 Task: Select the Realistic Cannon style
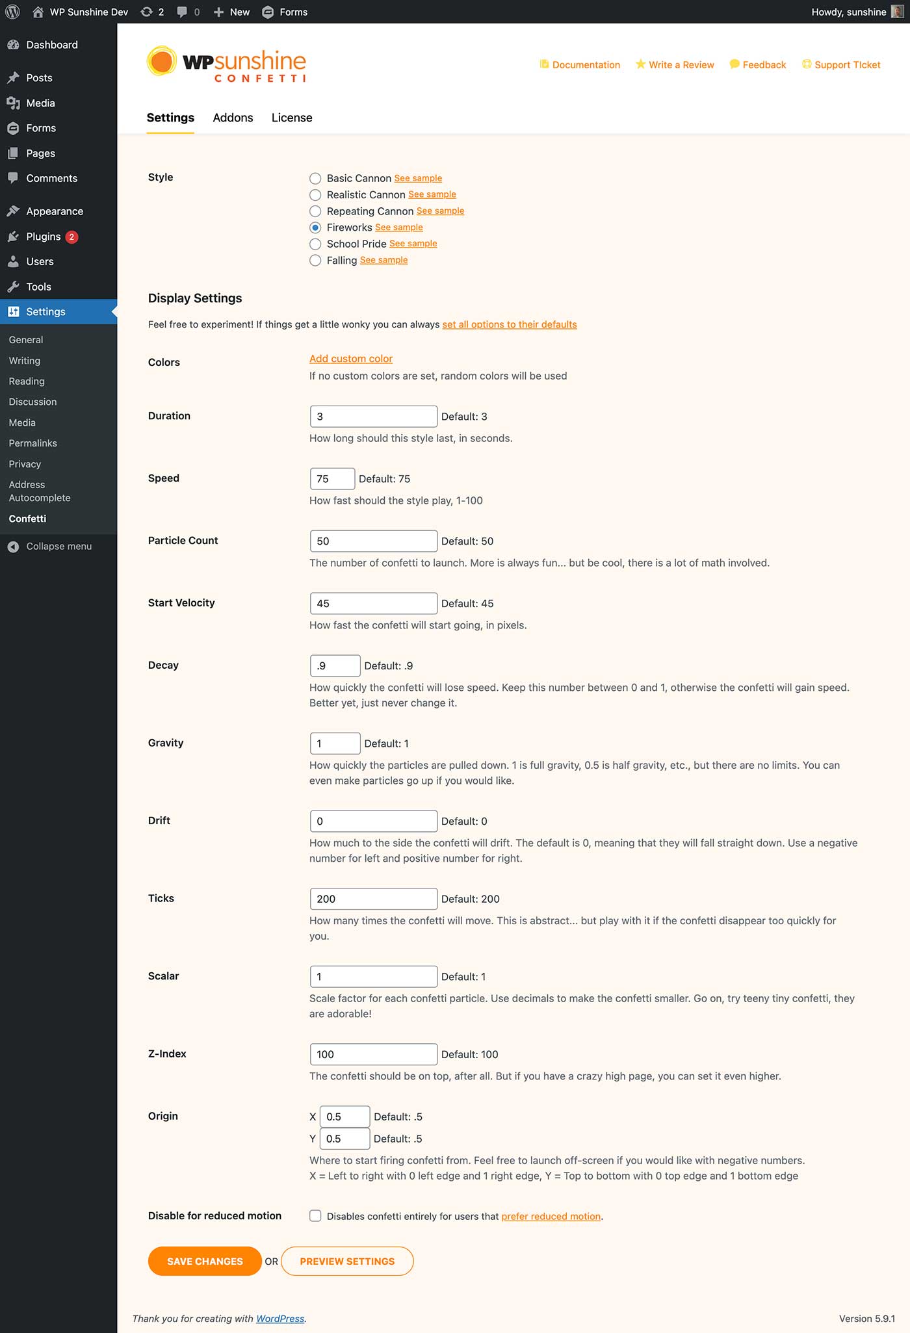pos(315,195)
